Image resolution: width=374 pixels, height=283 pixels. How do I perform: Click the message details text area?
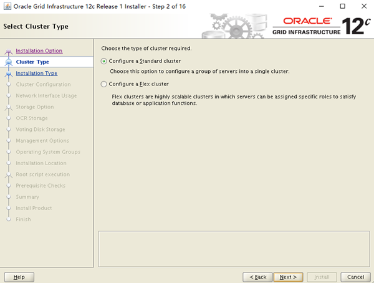point(234,249)
